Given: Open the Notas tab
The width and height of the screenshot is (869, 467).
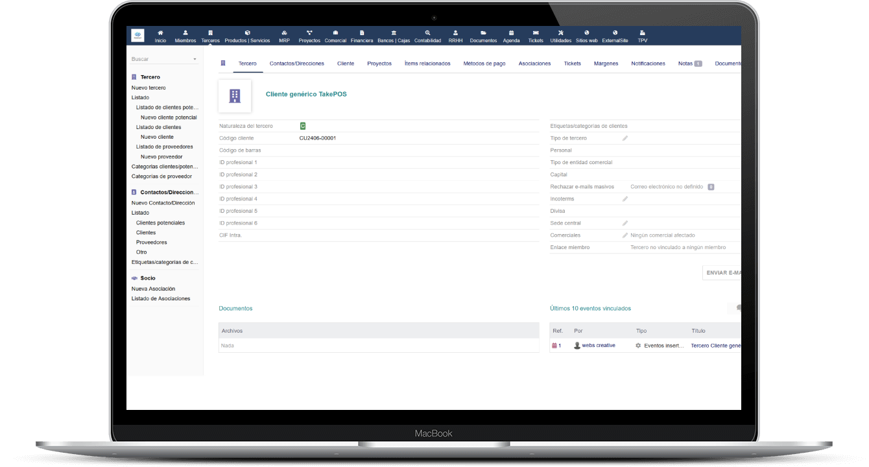Looking at the screenshot, I should coord(689,64).
